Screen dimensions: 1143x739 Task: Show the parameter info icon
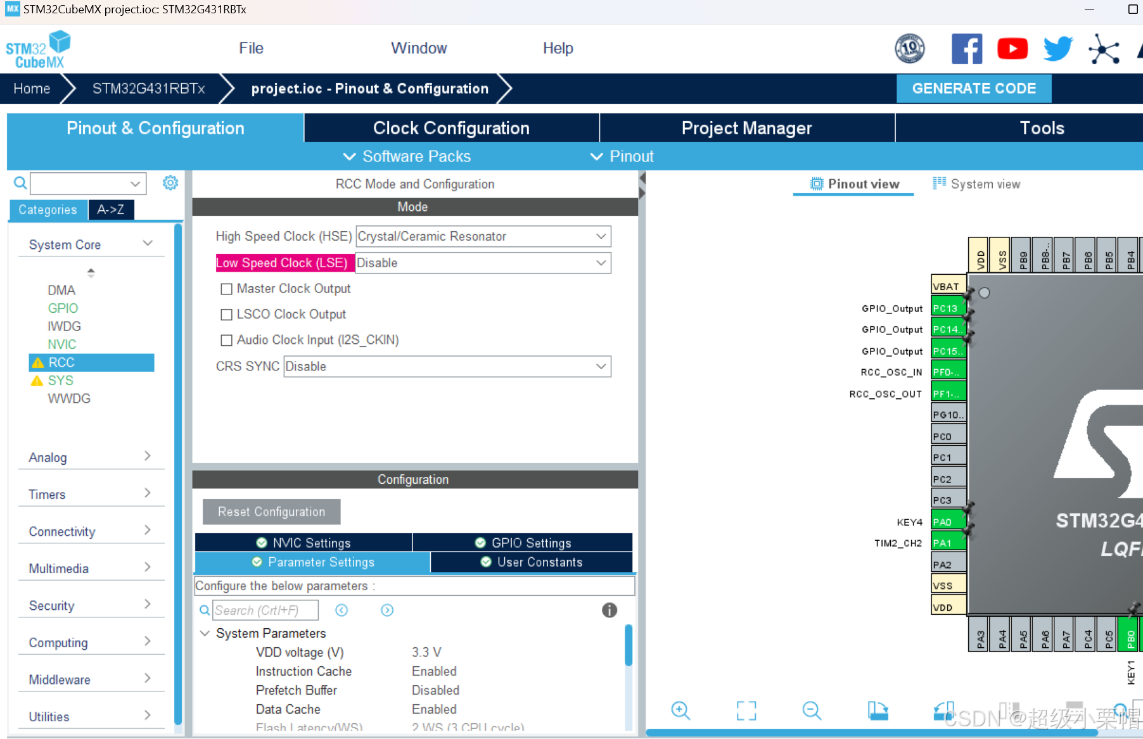click(x=610, y=610)
